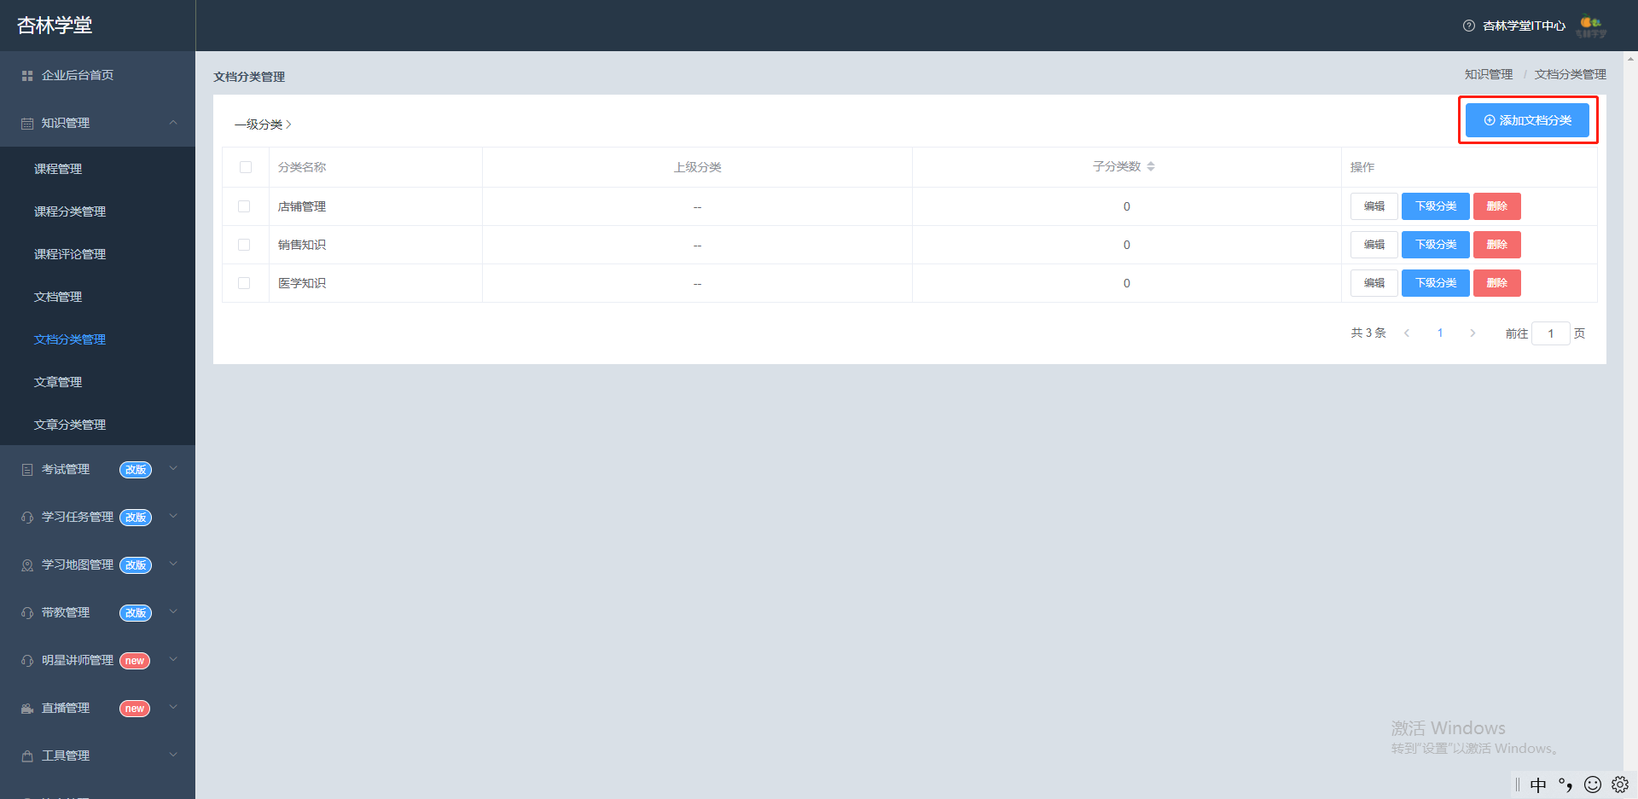Screen dimensions: 1638x799
Task: Check the select-all header checkbox
Action: (x=246, y=167)
